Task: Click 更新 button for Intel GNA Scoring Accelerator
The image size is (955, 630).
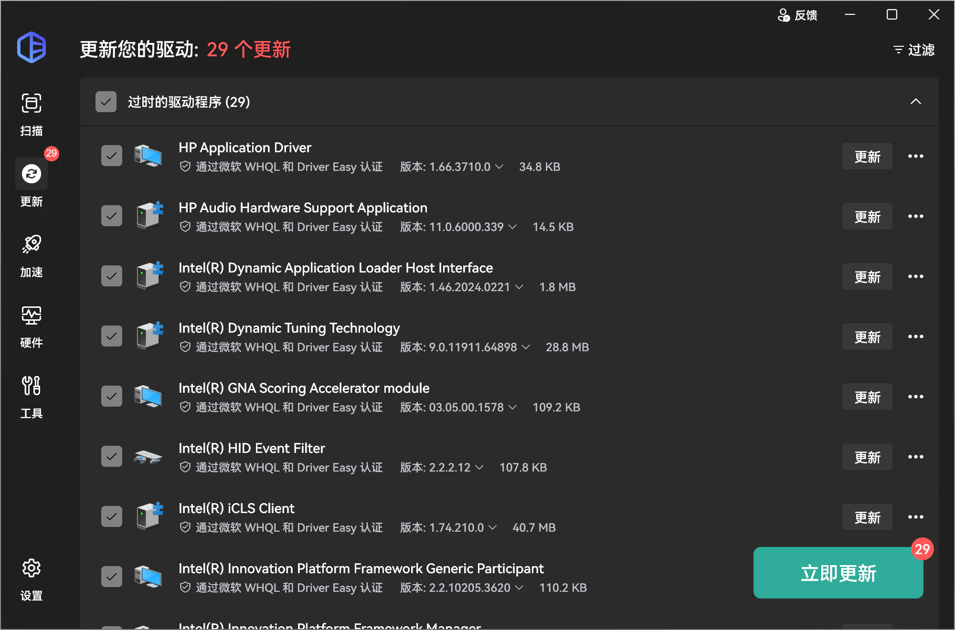Action: [x=867, y=397]
